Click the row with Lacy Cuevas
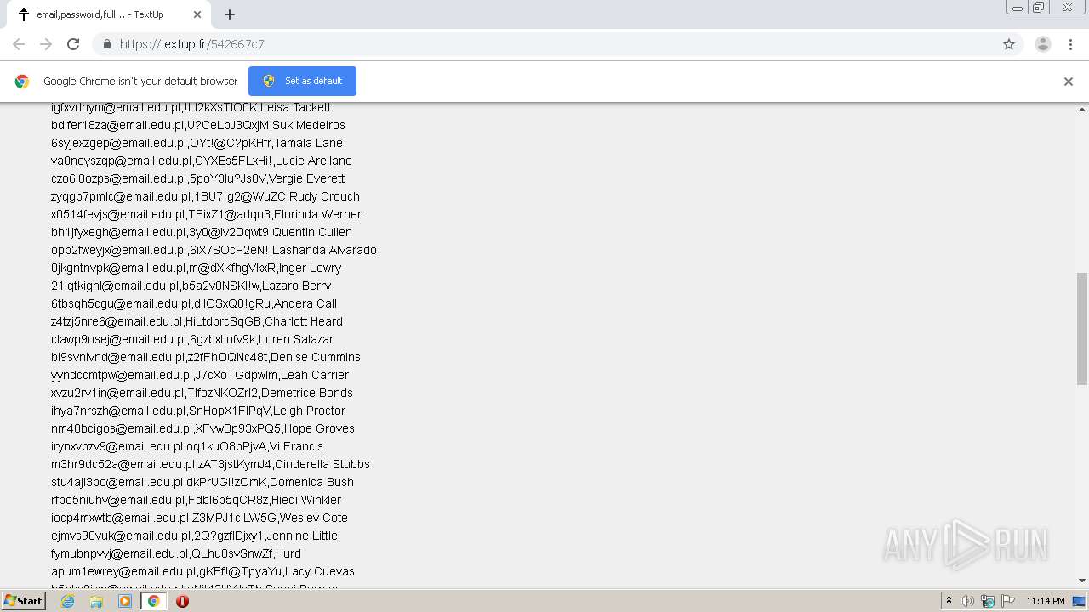 click(x=202, y=571)
